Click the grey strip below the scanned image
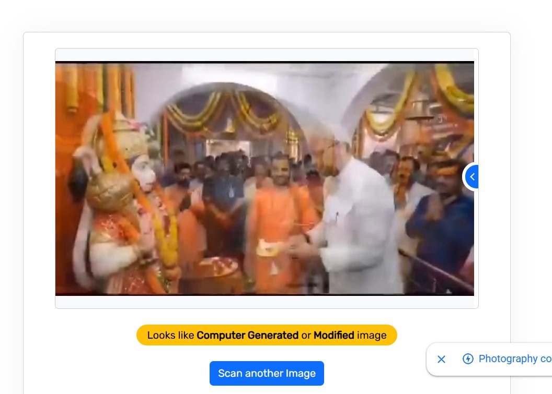Image resolution: width=552 pixels, height=394 pixels. 264,302
